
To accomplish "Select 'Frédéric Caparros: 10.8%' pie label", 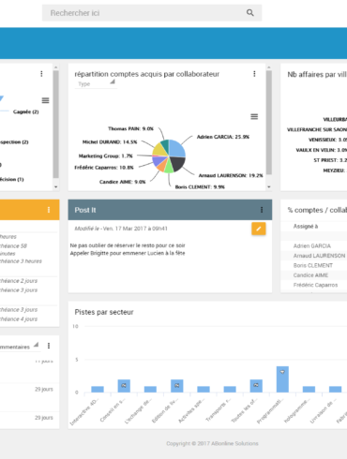I will pyautogui.click(x=104, y=168).
